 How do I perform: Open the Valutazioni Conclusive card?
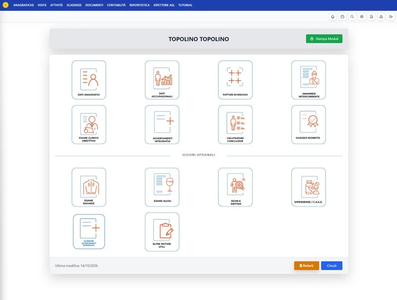coord(235,125)
